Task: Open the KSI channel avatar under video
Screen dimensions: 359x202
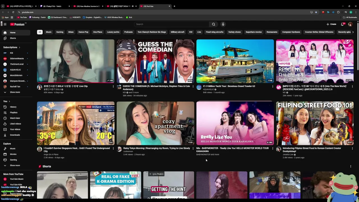Action: [119, 87]
